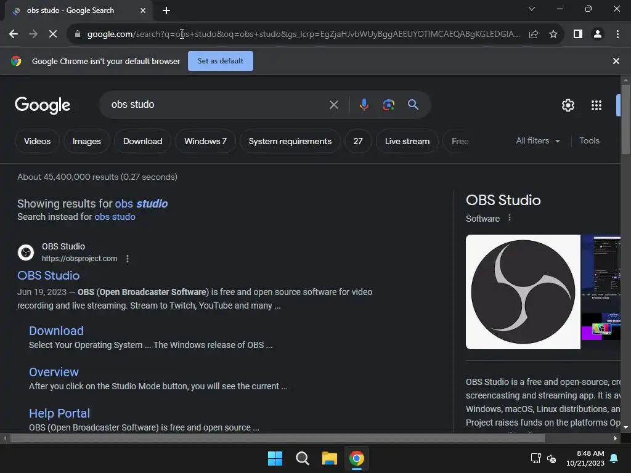Expand the All filters dropdown

(537, 141)
